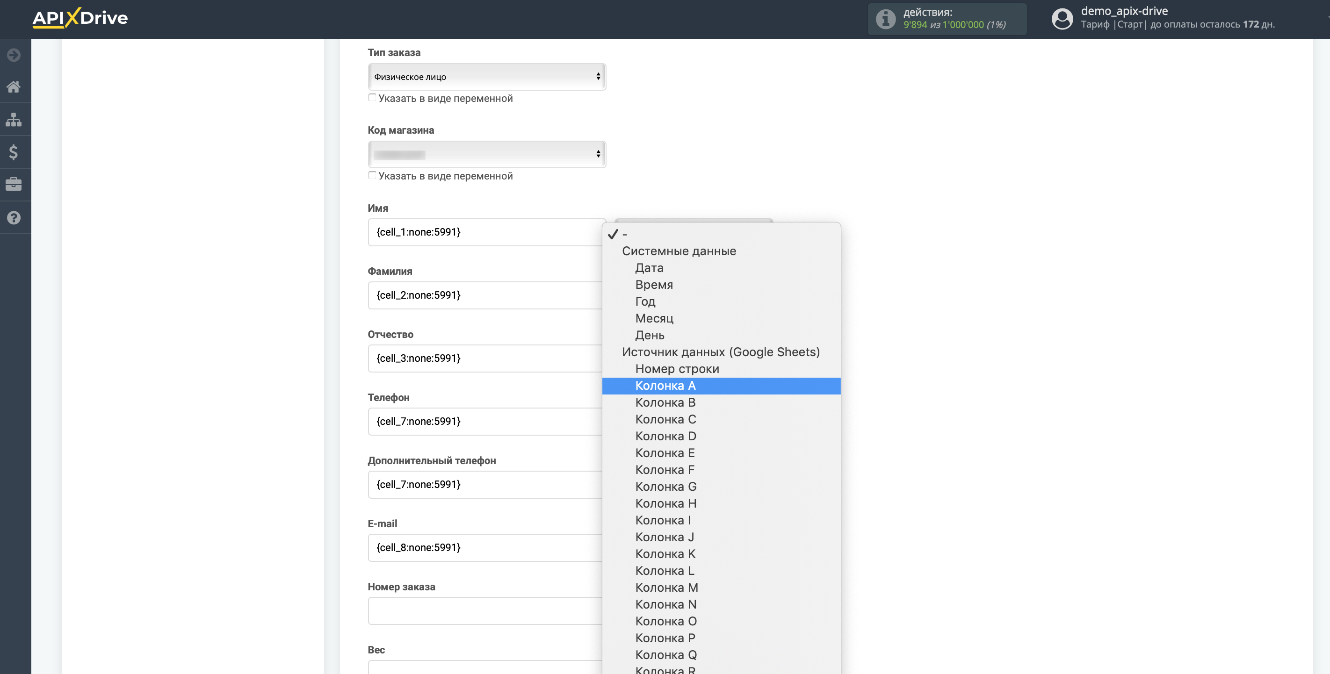
Task: Select Колонка D option
Action: [721, 437]
